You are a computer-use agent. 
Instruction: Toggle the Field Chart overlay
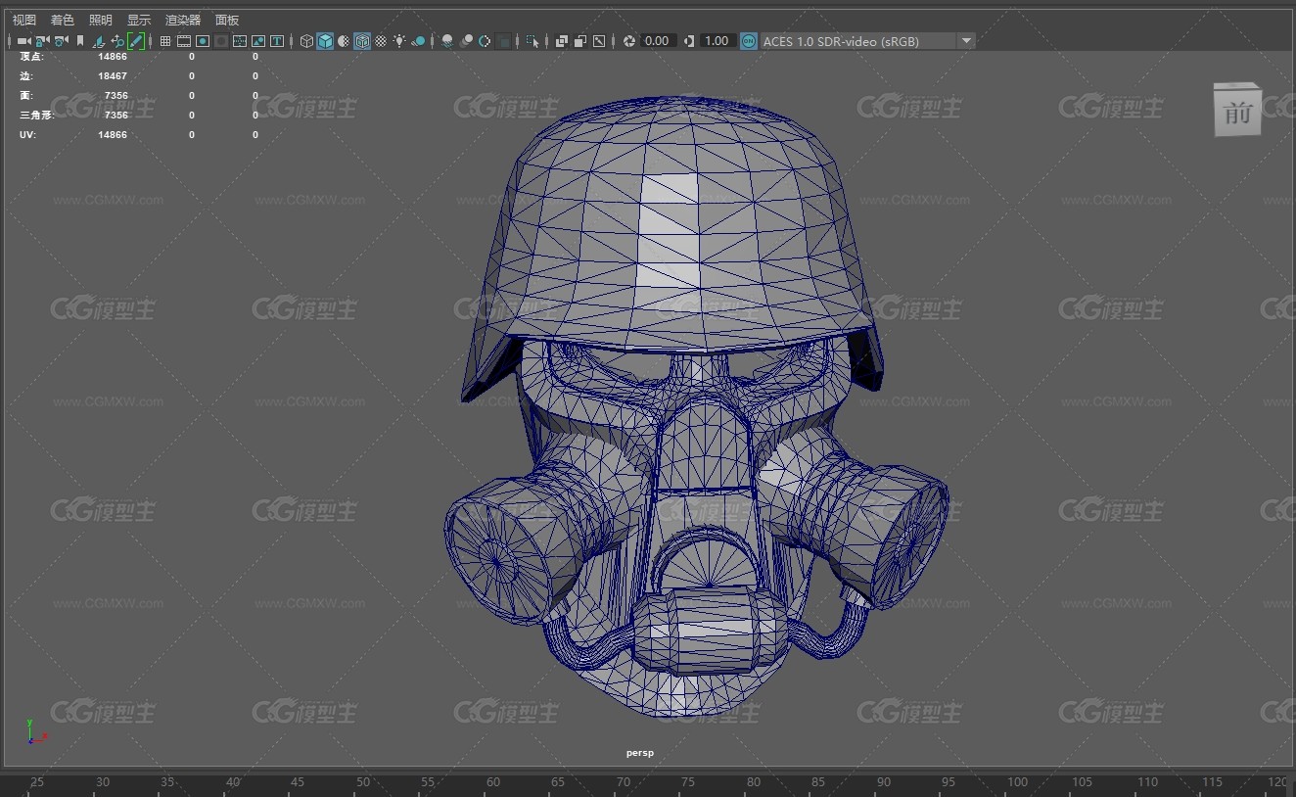point(240,41)
